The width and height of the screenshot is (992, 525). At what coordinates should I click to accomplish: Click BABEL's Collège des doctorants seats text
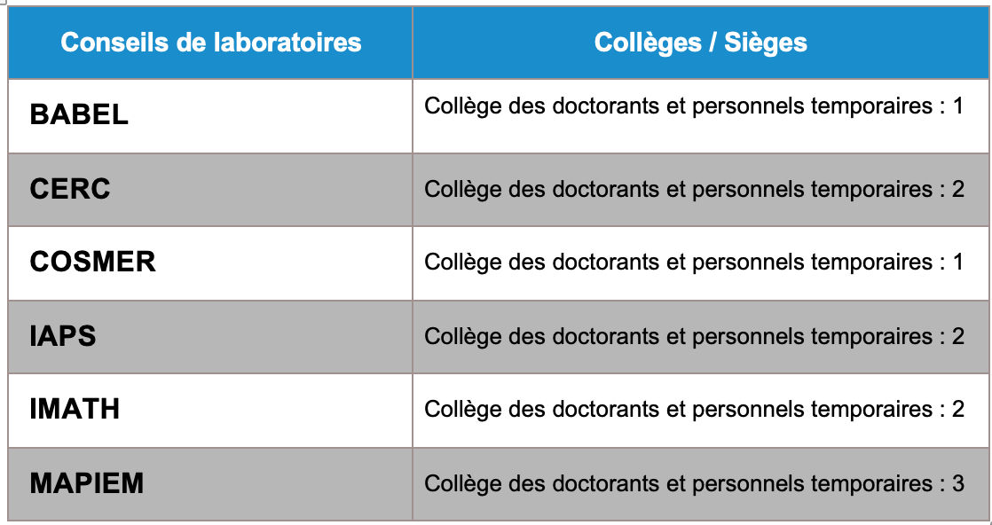pyautogui.click(x=694, y=106)
